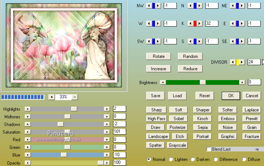Apply the Posterize preset
Image resolution: width=264 pixels, height=166 pixels.
[x=178, y=127]
